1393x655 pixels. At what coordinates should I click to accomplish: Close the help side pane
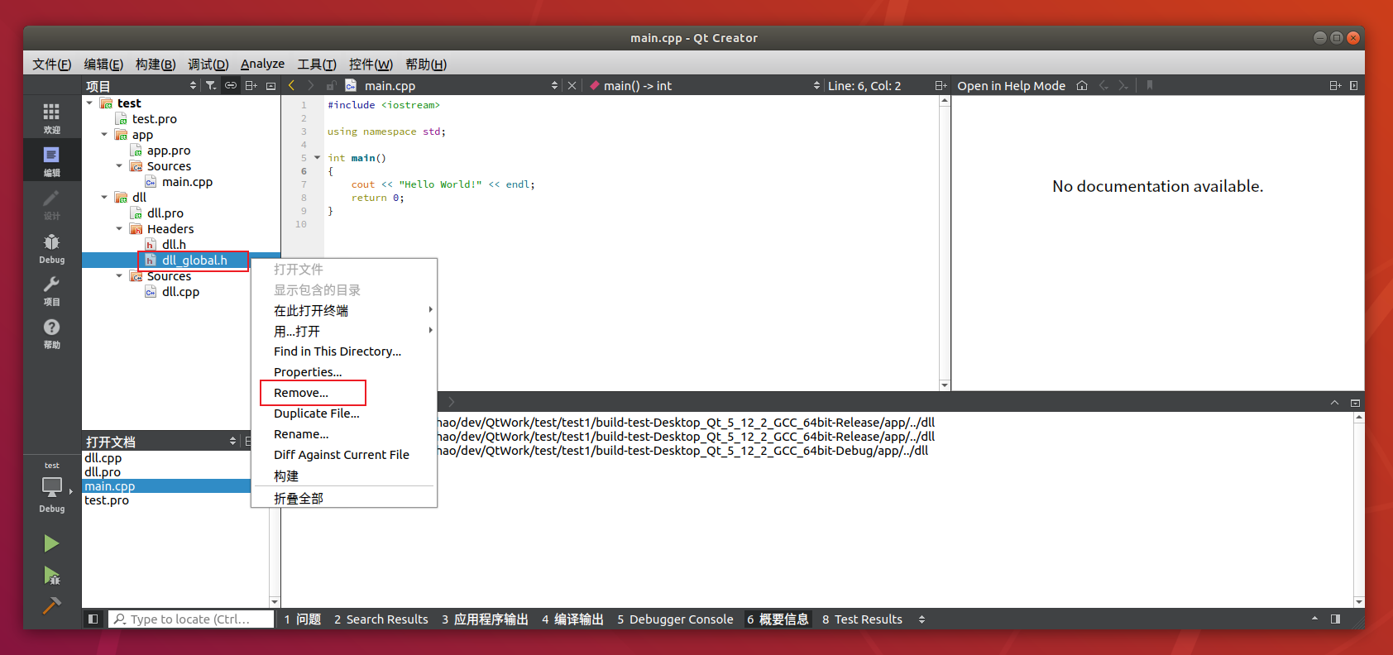pyautogui.click(x=1354, y=85)
